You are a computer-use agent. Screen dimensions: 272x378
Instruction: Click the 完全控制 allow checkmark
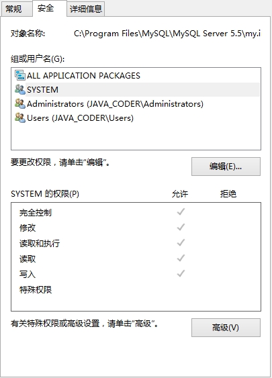[x=181, y=212]
